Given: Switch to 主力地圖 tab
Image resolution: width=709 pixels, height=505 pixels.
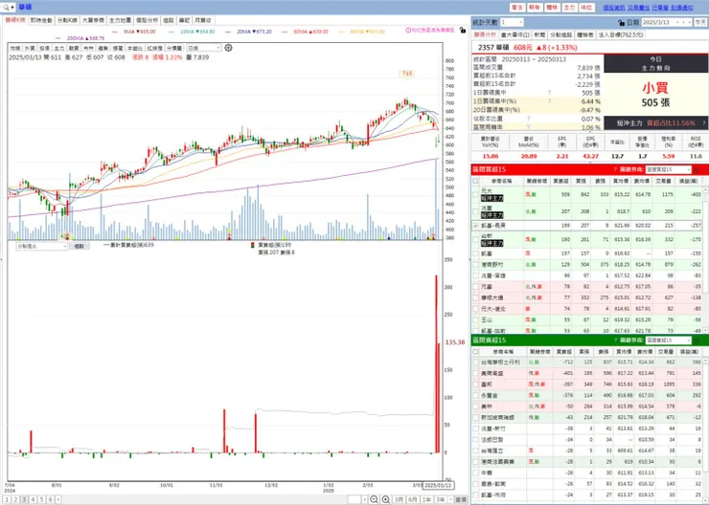Looking at the screenshot, I should tap(121, 20).
